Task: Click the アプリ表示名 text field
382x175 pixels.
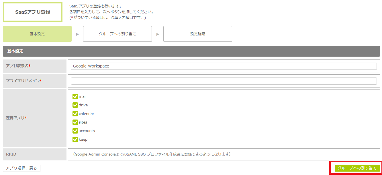Action: point(224,66)
